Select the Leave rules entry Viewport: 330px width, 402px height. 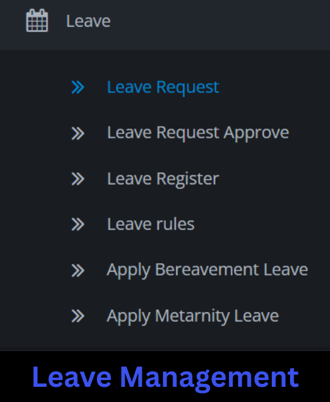[151, 224]
